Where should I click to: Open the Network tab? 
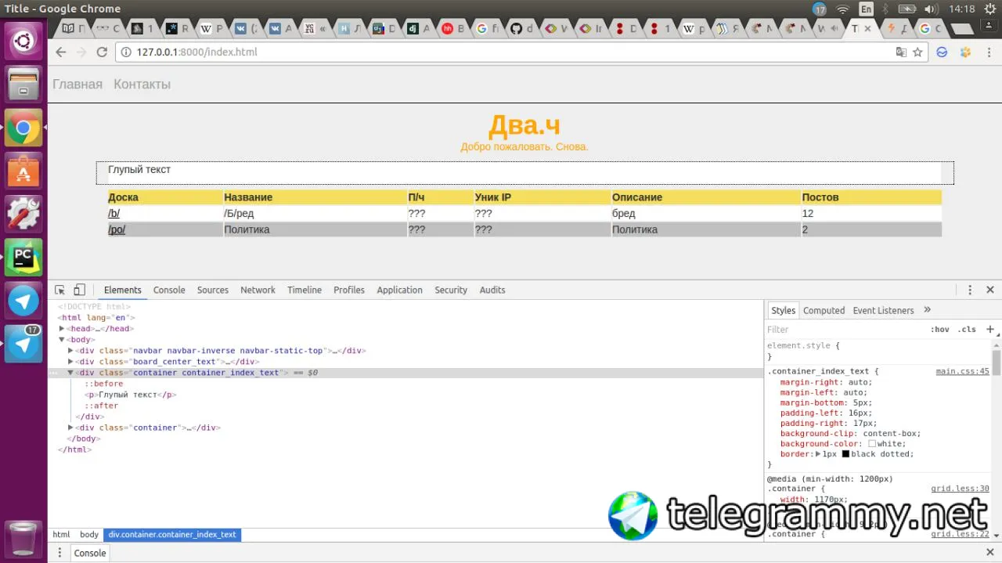coord(258,290)
